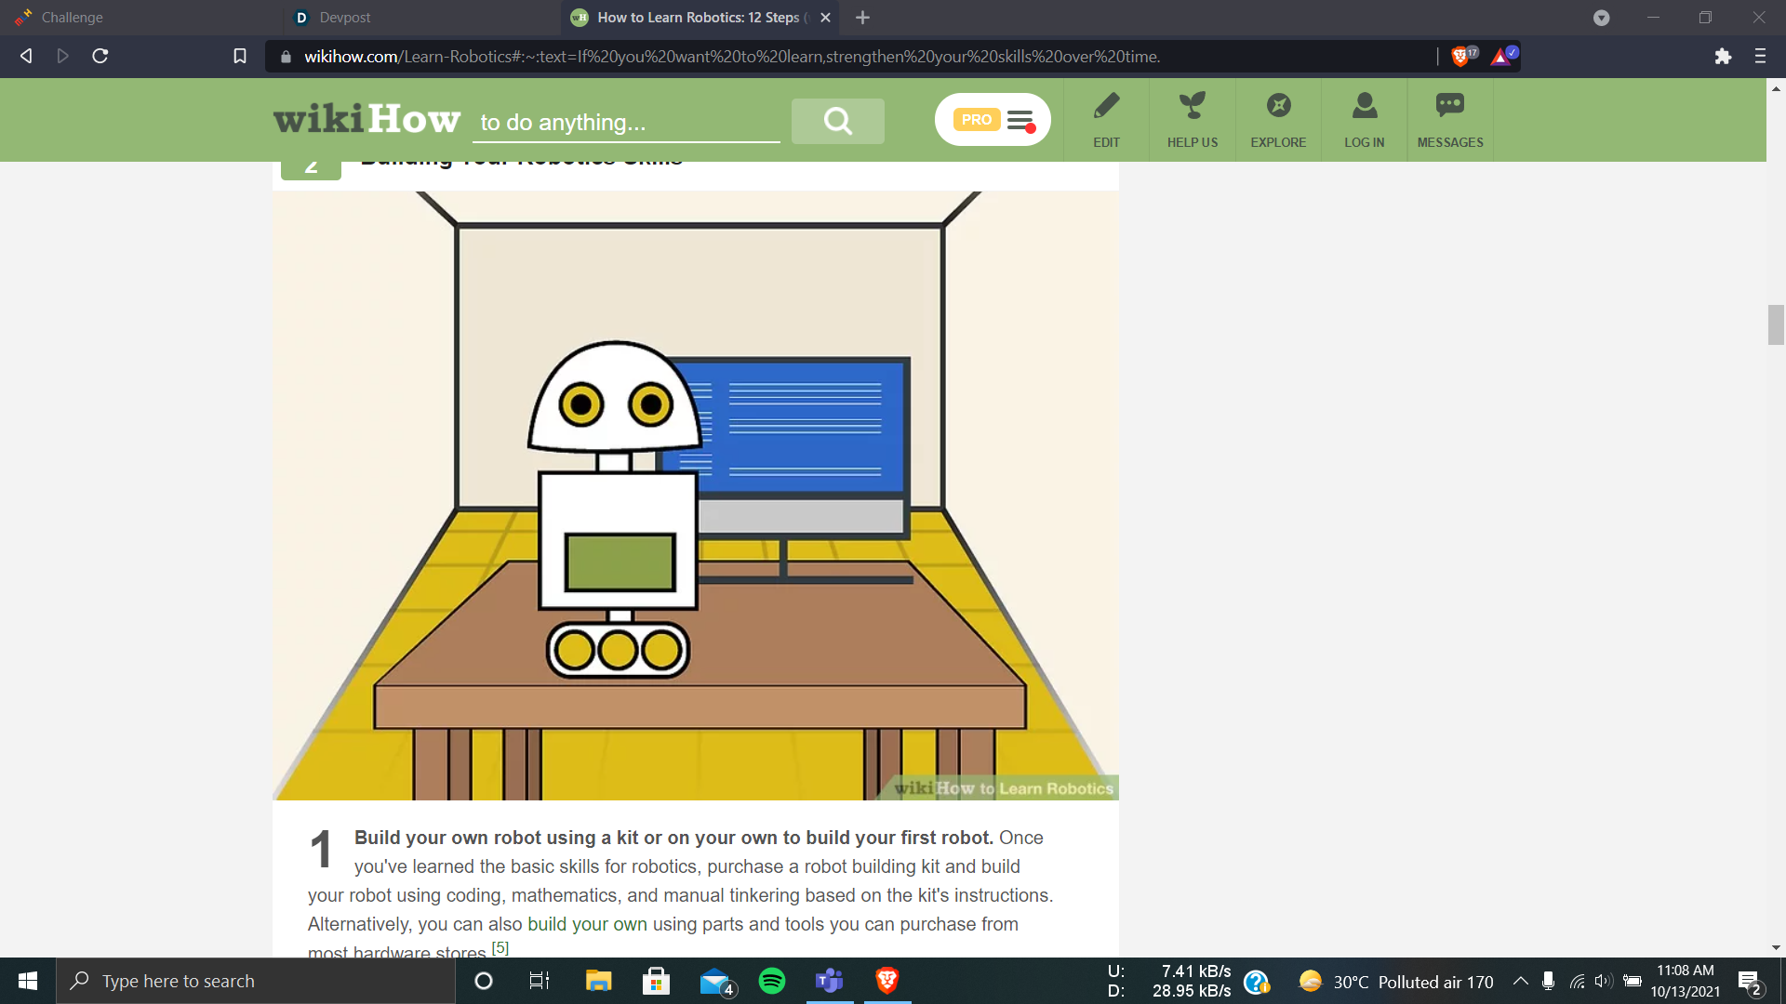This screenshot has width=1786, height=1004.
Task: Click the wikiHow logo
Action: (x=367, y=119)
